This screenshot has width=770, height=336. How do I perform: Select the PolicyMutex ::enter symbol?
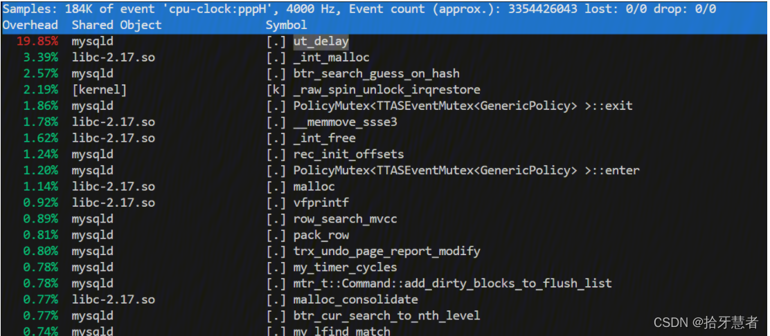[467, 171]
